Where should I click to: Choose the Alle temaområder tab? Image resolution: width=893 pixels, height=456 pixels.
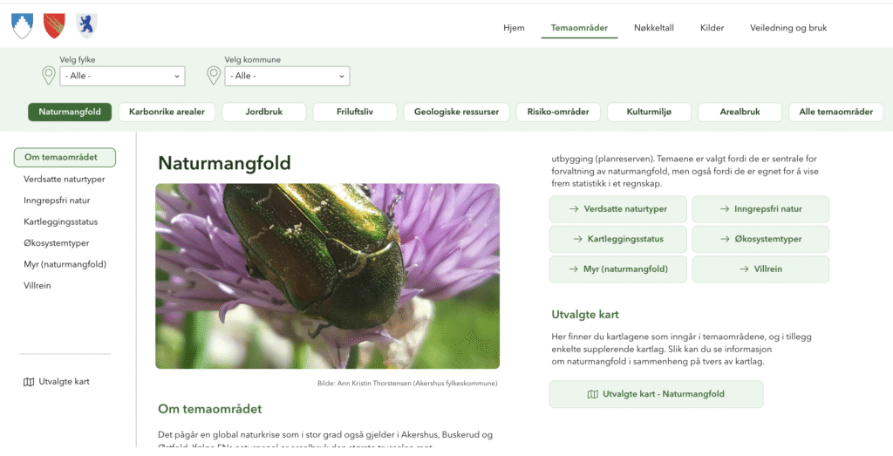(x=835, y=112)
